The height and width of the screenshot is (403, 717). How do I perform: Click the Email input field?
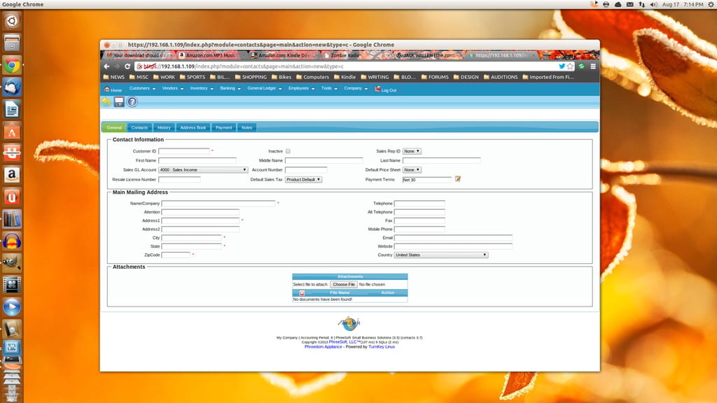tap(453, 238)
